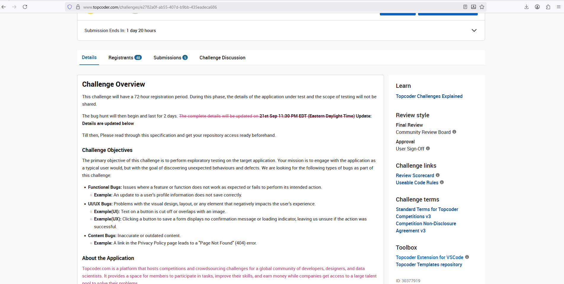This screenshot has width=564, height=284.
Task: Click the site padlock security icon
Action: 78,7
